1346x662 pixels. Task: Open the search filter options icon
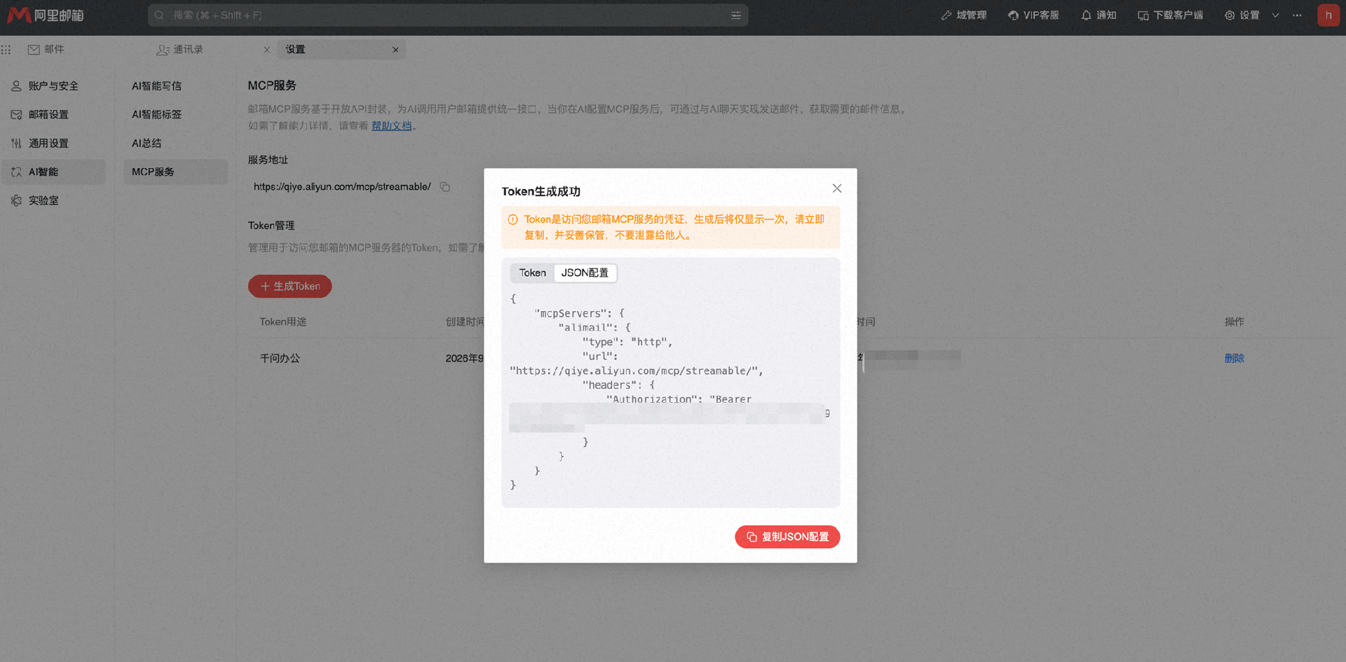point(736,15)
